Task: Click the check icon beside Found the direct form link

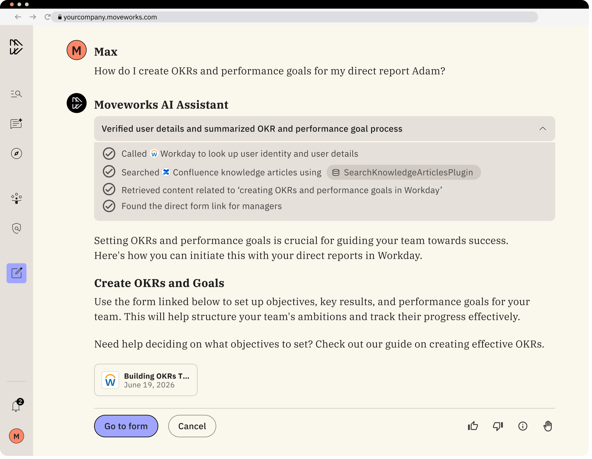Action: point(109,206)
